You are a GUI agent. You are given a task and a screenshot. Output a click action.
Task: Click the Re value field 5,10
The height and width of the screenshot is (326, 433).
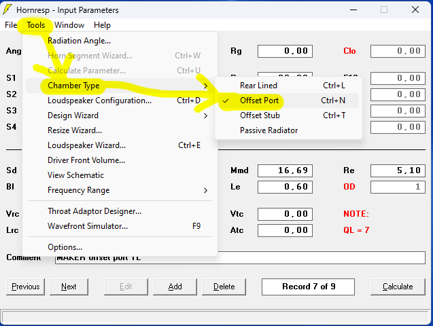pos(398,170)
